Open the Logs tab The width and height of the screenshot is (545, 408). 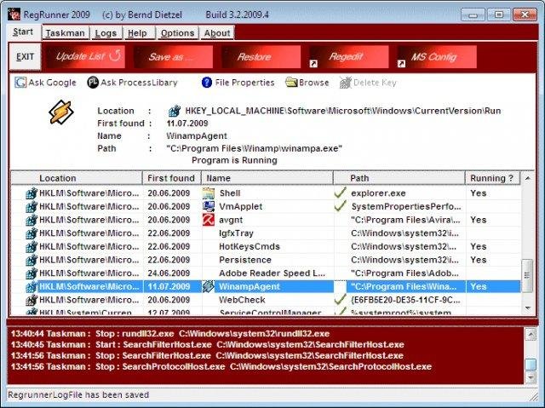point(106,33)
